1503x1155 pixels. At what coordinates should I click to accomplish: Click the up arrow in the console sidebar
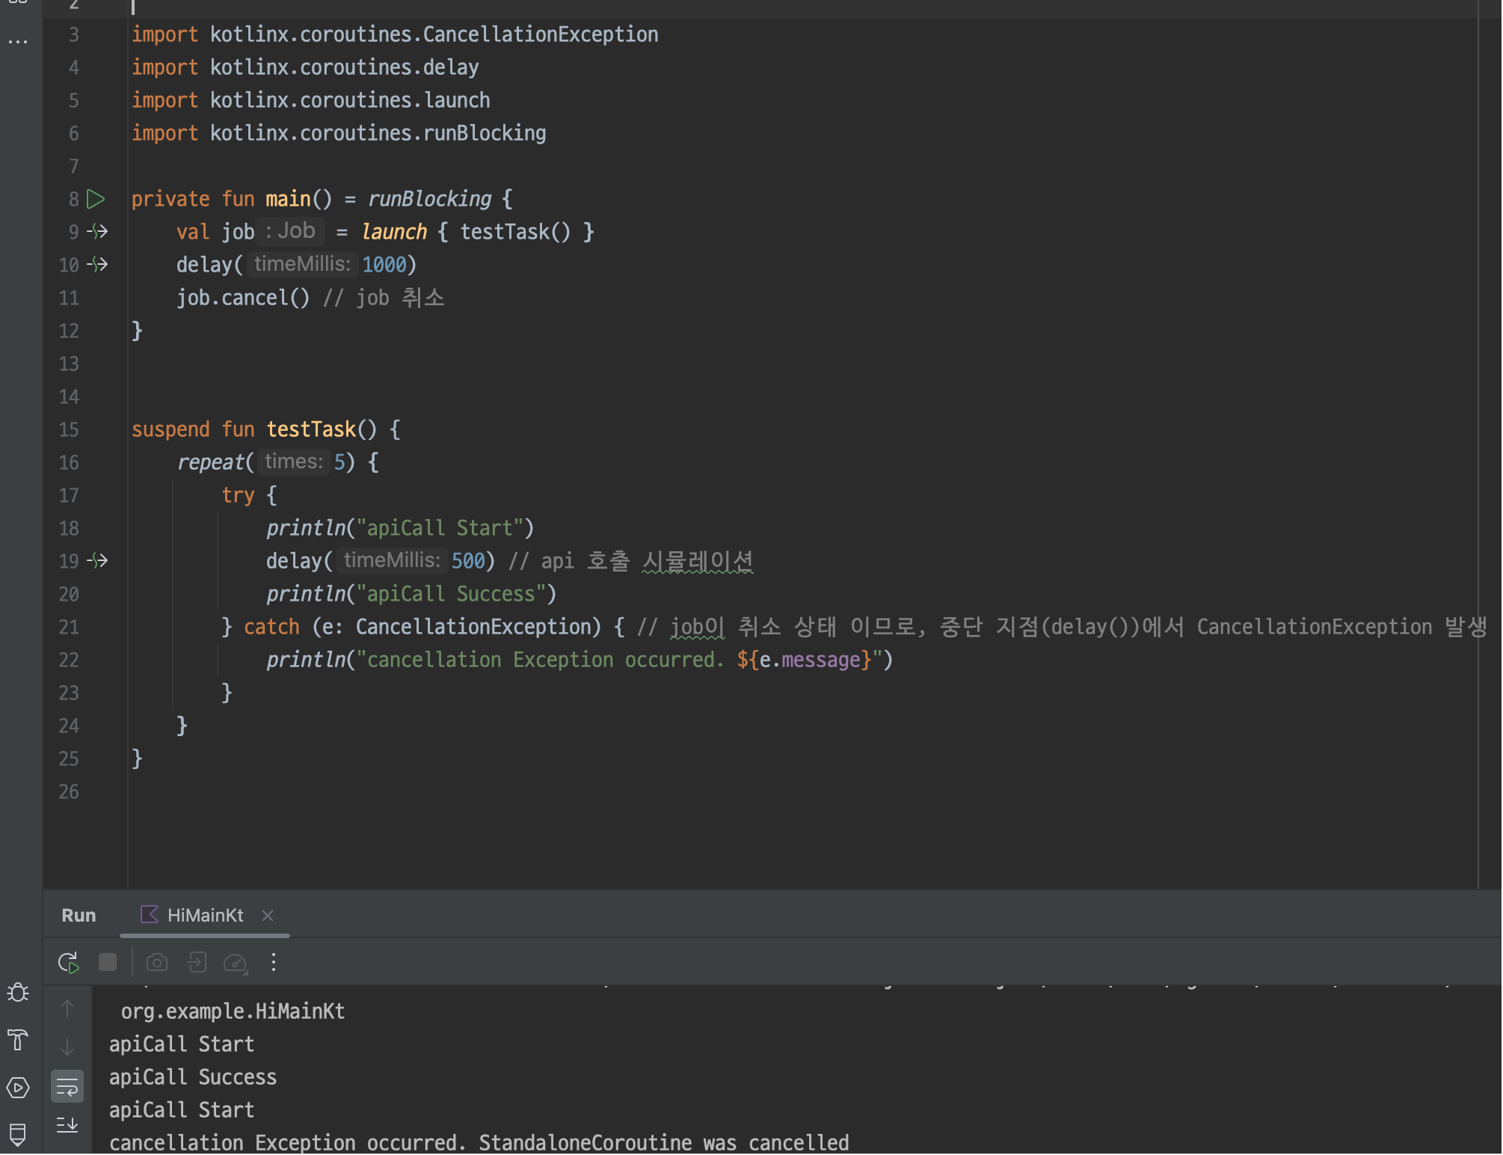coord(67,1008)
